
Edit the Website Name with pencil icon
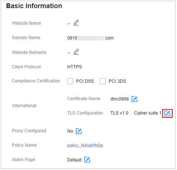pos(76,23)
